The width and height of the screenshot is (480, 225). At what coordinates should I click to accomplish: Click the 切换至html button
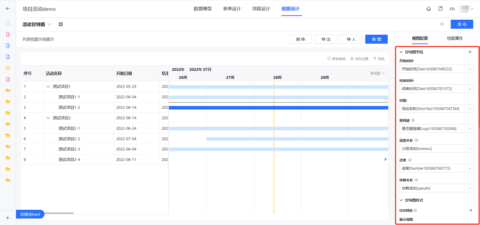click(30, 214)
